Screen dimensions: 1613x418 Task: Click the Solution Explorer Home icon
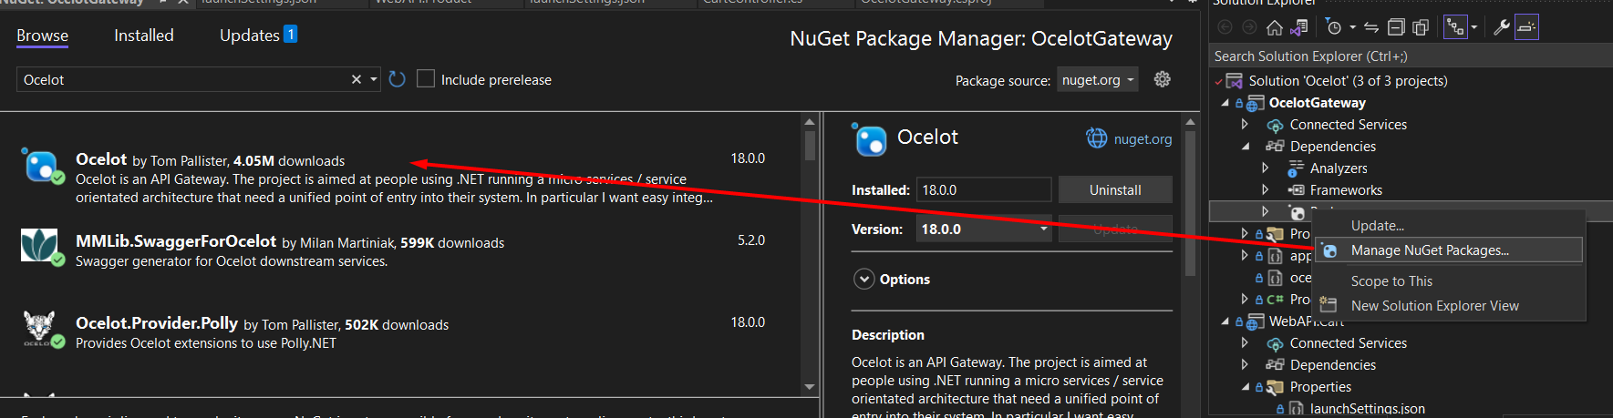(x=1275, y=27)
